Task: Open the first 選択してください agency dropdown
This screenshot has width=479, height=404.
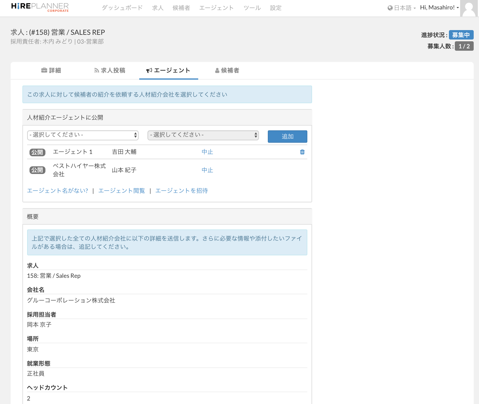Action: pyautogui.click(x=83, y=135)
